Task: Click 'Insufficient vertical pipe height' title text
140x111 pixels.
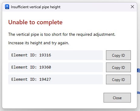Action: tap(36, 7)
